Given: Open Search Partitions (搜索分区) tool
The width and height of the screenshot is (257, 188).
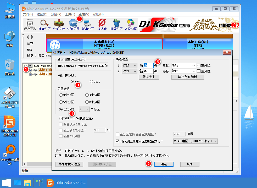Looking at the screenshot, I should point(44,25).
